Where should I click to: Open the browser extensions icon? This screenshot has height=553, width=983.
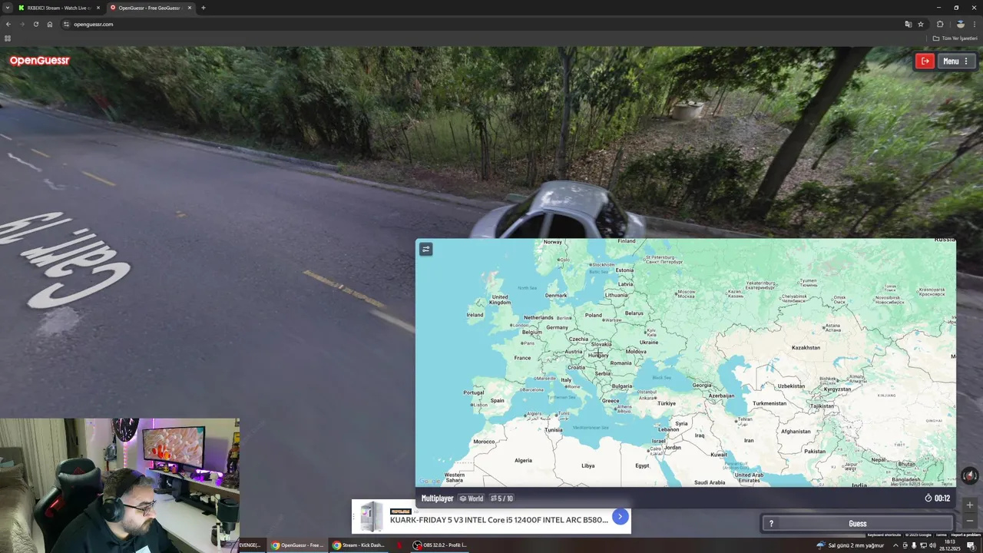[940, 24]
